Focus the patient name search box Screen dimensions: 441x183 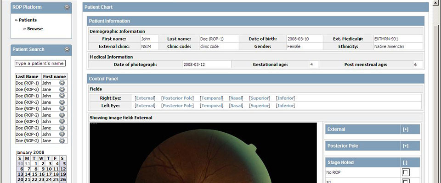pyautogui.click(x=40, y=63)
